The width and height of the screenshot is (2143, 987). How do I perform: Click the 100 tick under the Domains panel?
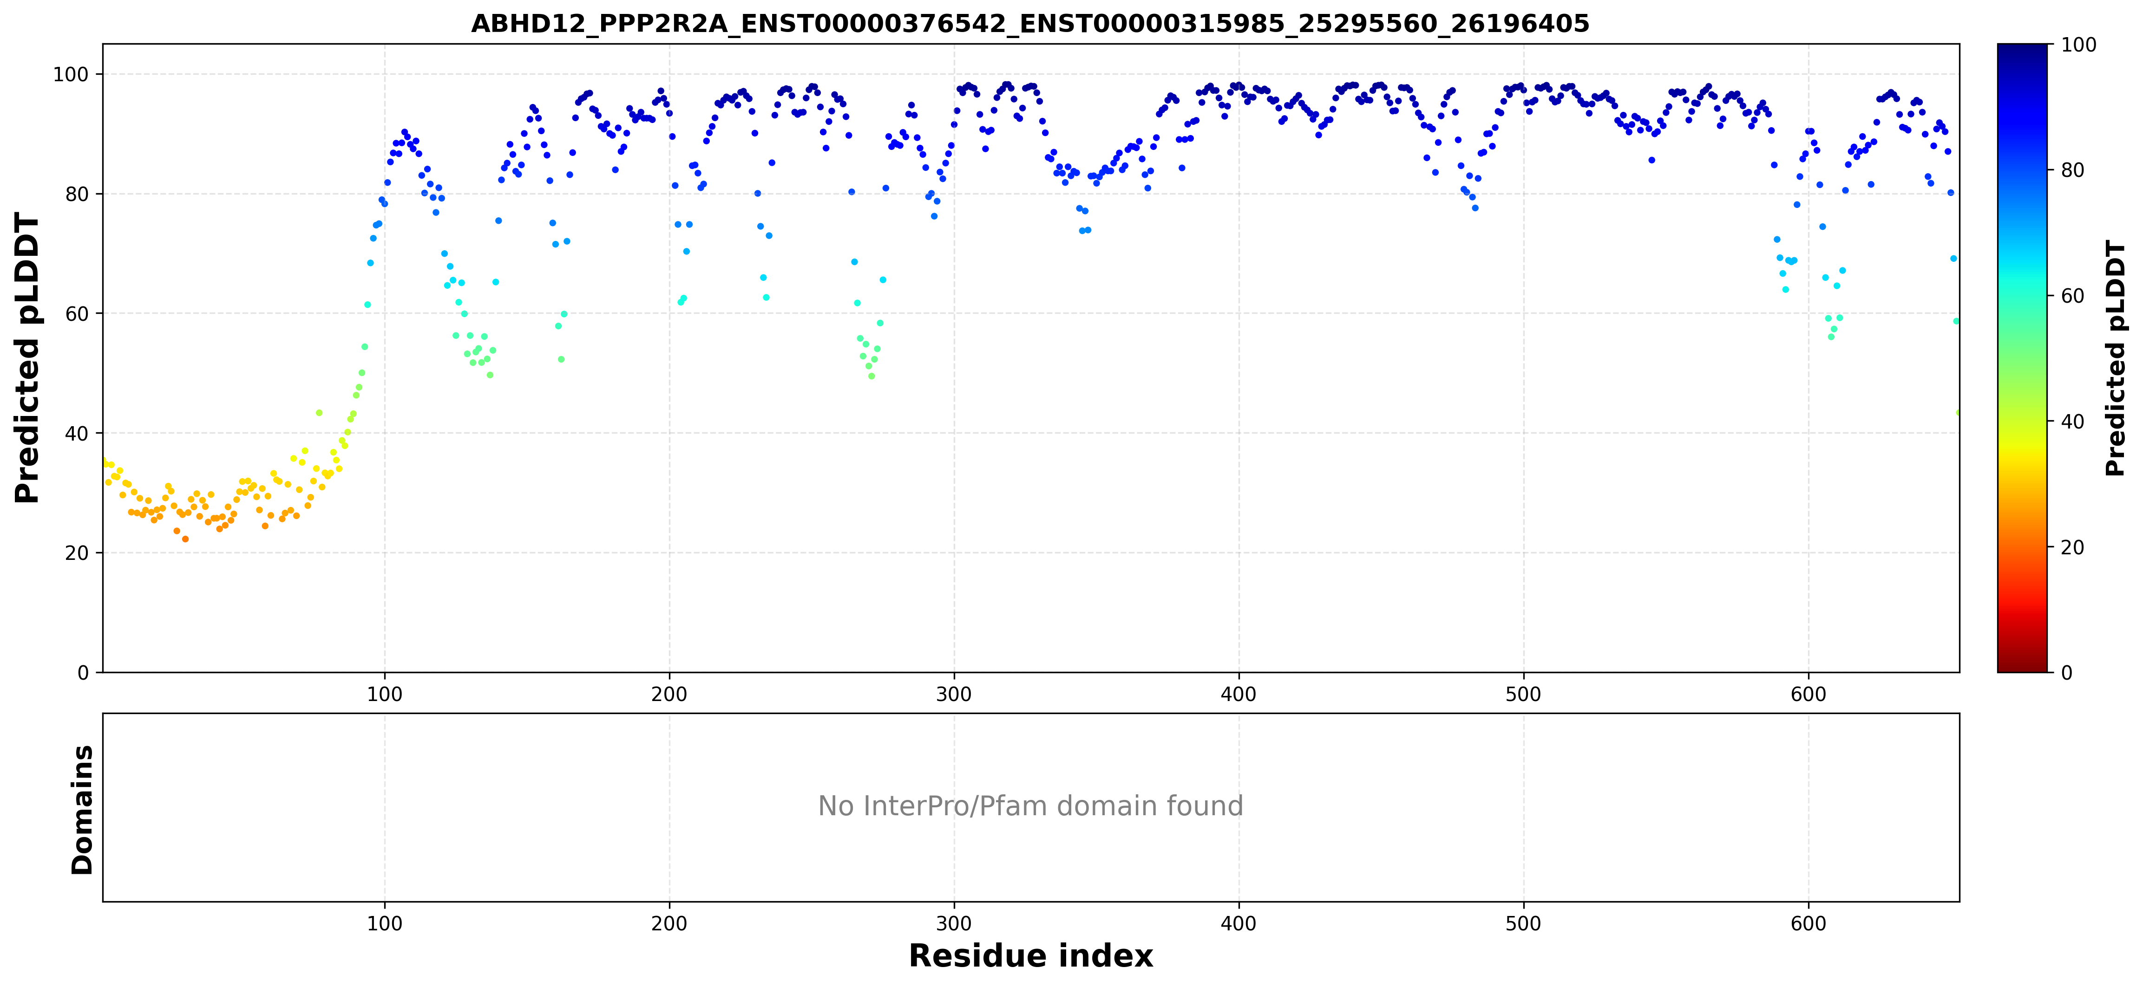[x=384, y=923]
